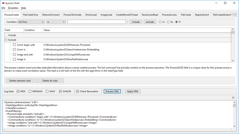239x134 pixels.
Task: Click the MusNotification.exe value text
Action: point(66,59)
